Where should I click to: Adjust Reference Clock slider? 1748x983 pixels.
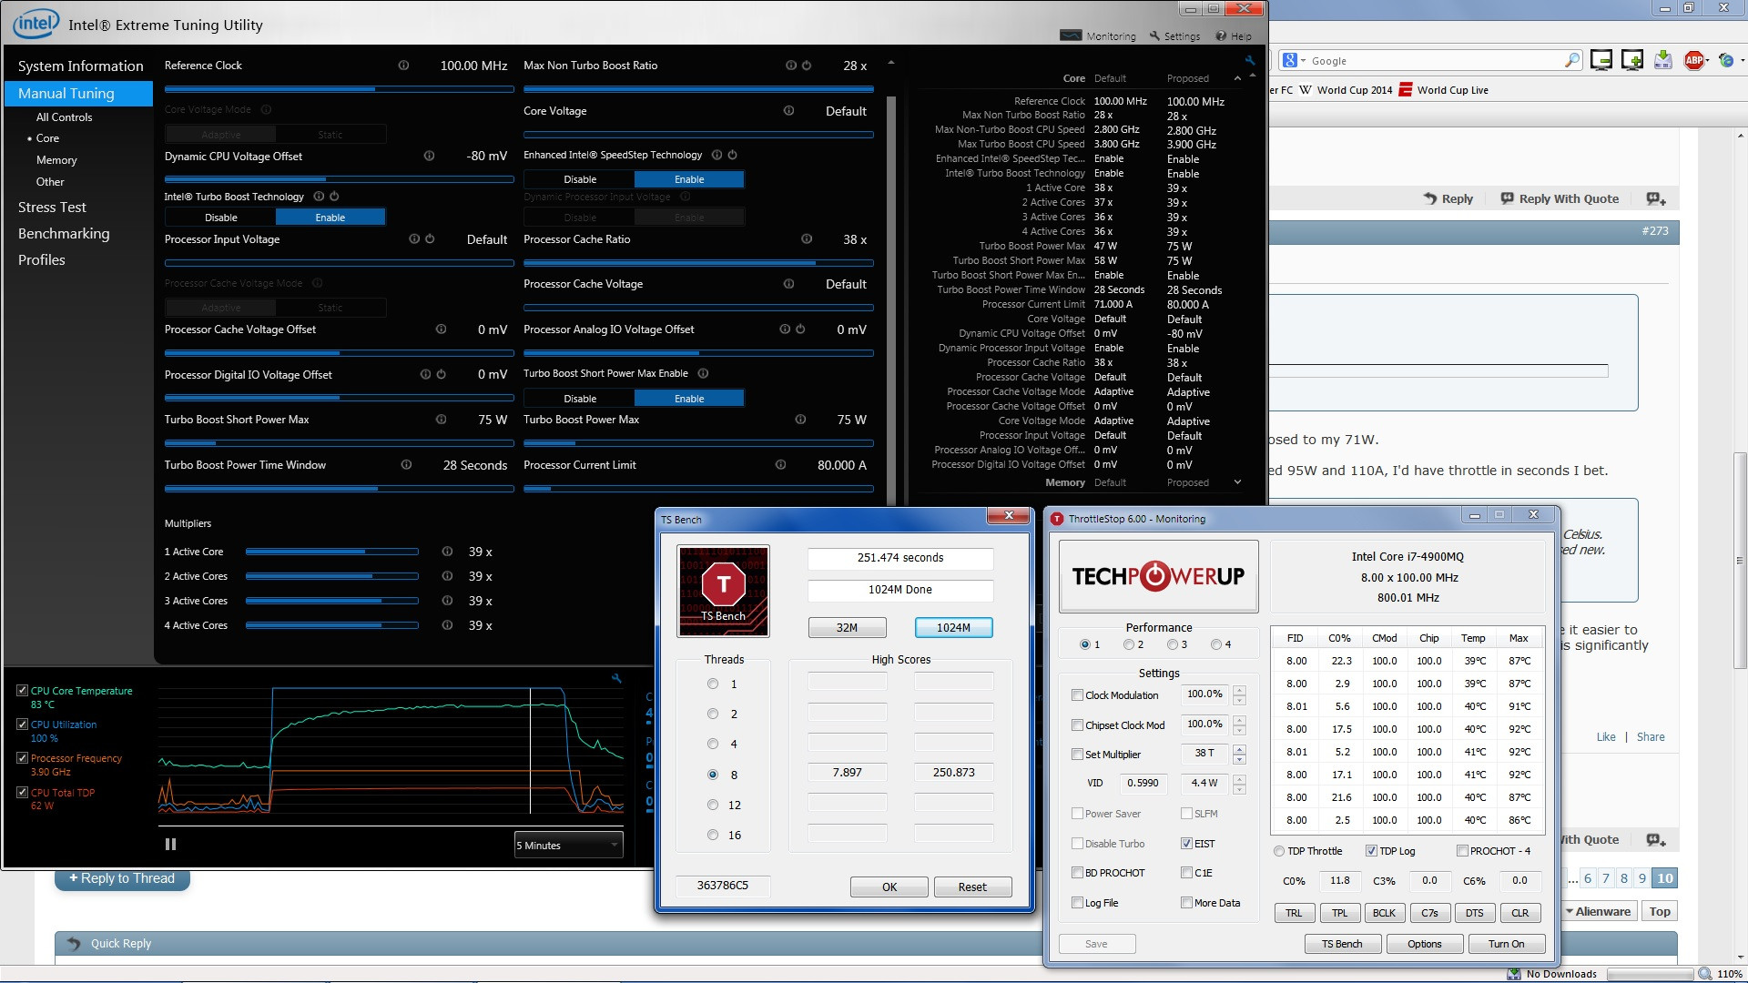[339, 89]
